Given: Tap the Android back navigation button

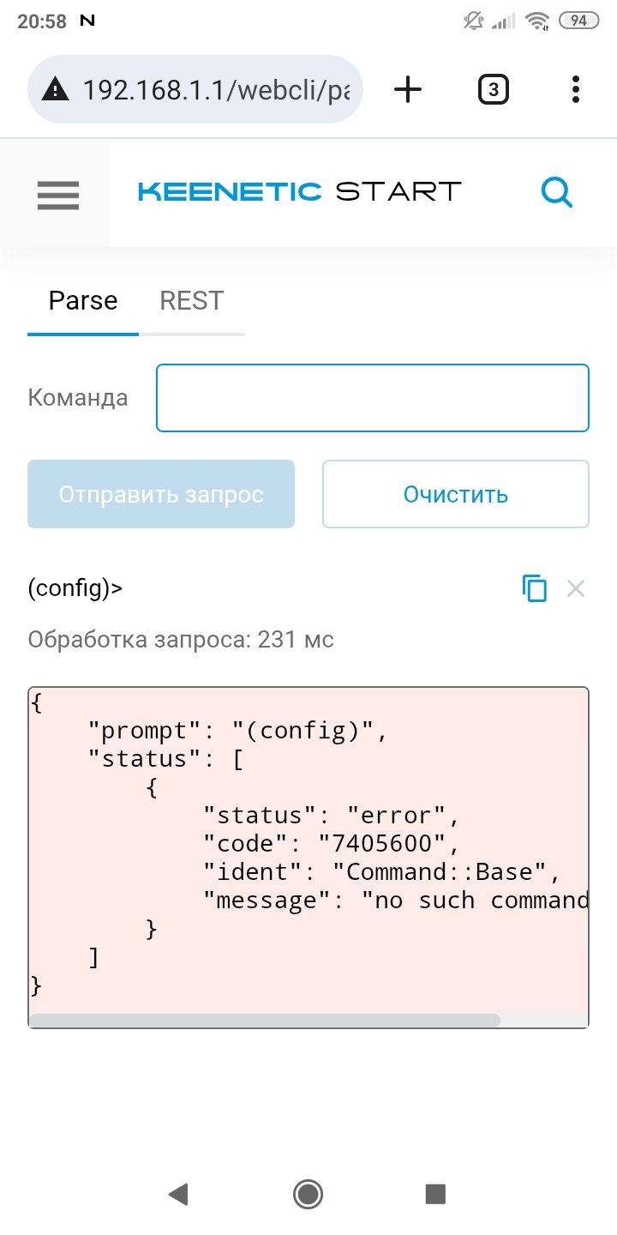Looking at the screenshot, I should point(177,1194).
